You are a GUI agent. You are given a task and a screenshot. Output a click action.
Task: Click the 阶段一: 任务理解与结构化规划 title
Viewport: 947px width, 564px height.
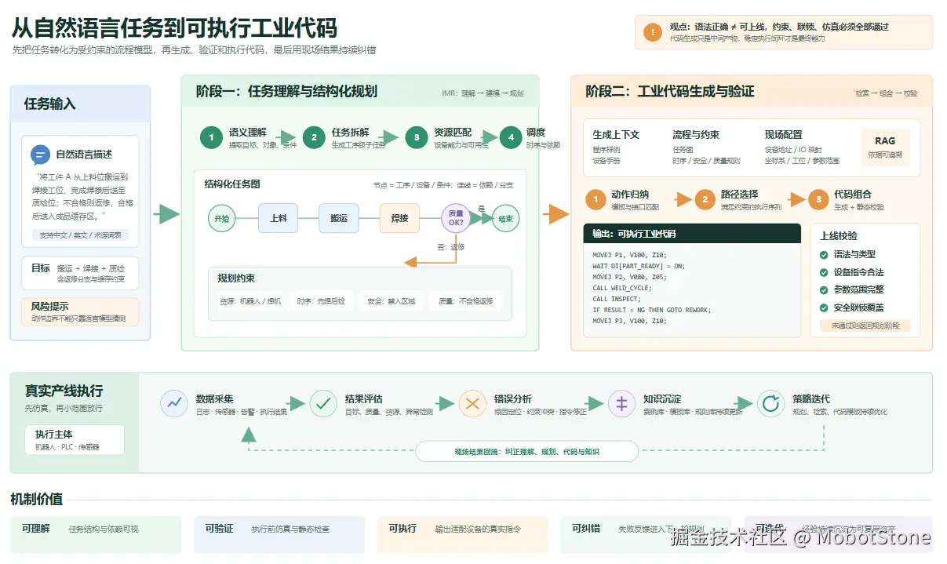coord(286,92)
